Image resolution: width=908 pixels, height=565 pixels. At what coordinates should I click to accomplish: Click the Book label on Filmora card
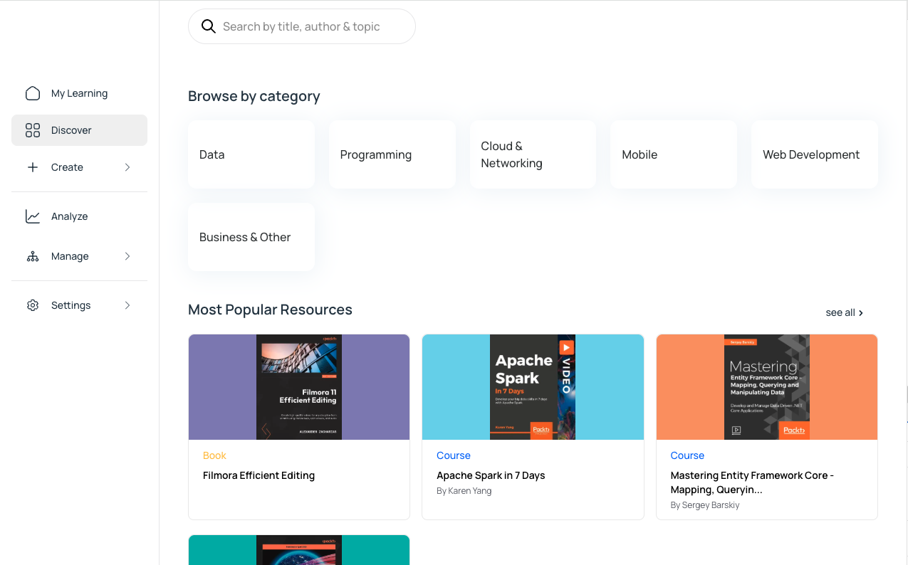[214, 455]
